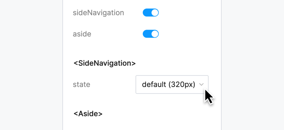Viewport: 284px width, 130px height.
Task: Click the <Aside> section heading
Action: click(x=88, y=114)
